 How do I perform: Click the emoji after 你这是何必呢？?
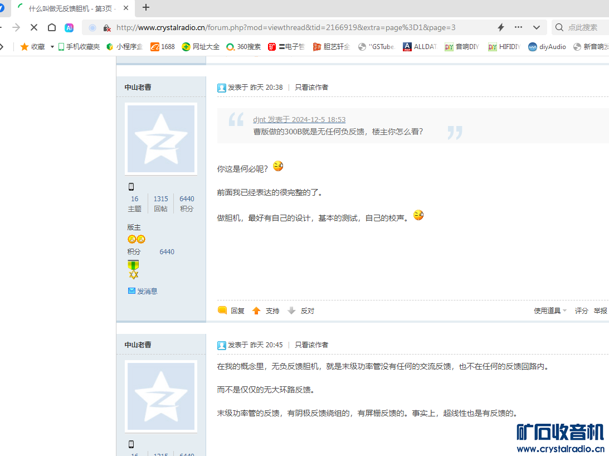278,166
